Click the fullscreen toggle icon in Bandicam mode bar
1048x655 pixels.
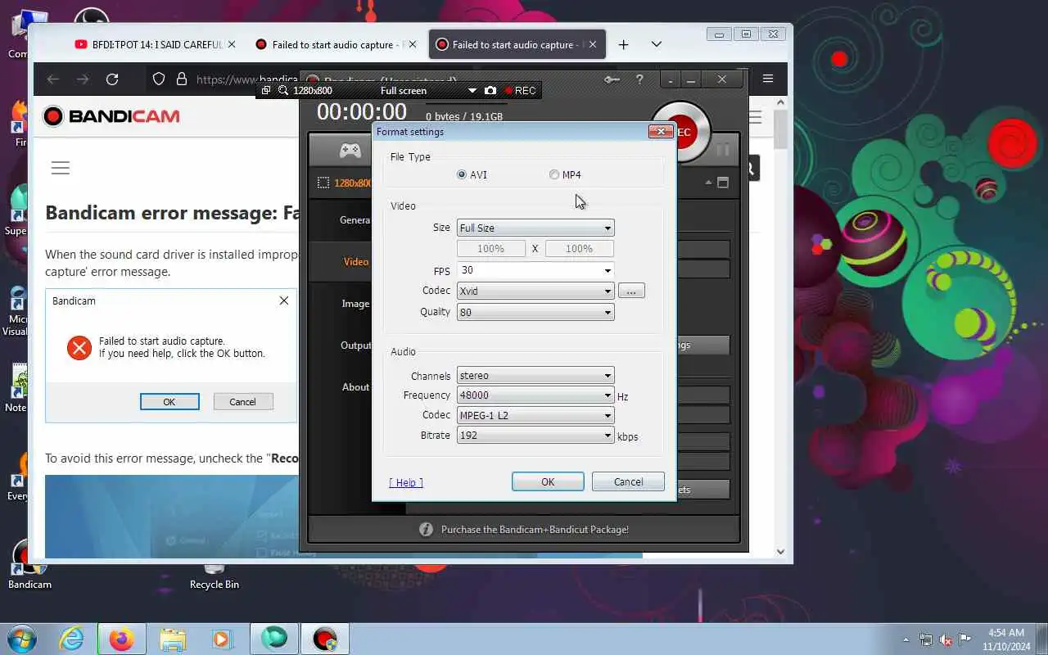click(x=723, y=183)
